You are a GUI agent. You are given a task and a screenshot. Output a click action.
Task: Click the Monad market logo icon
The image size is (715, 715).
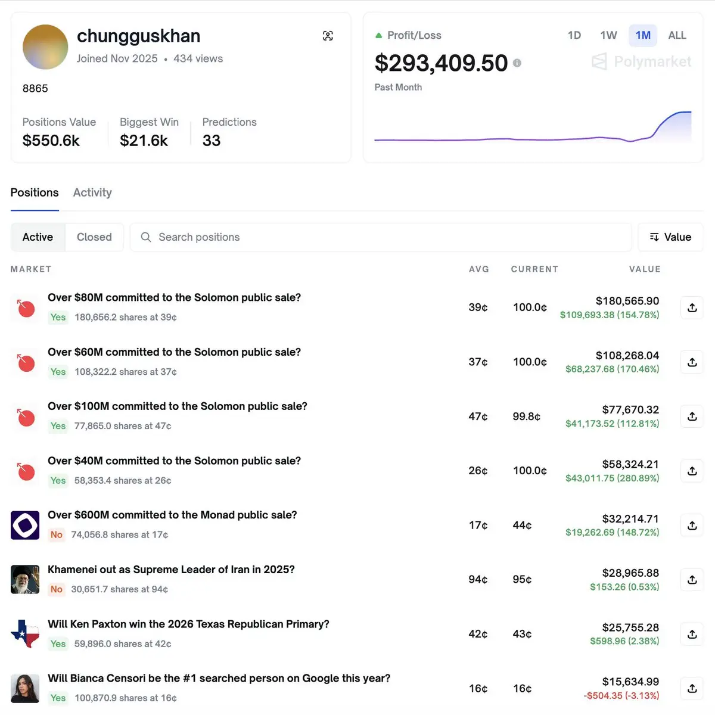25,526
